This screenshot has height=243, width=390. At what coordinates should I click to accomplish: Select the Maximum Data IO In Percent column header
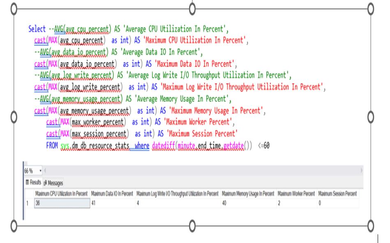[112, 194]
